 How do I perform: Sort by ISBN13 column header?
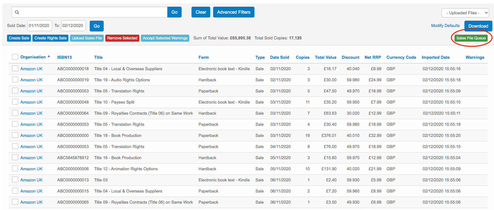click(x=64, y=58)
